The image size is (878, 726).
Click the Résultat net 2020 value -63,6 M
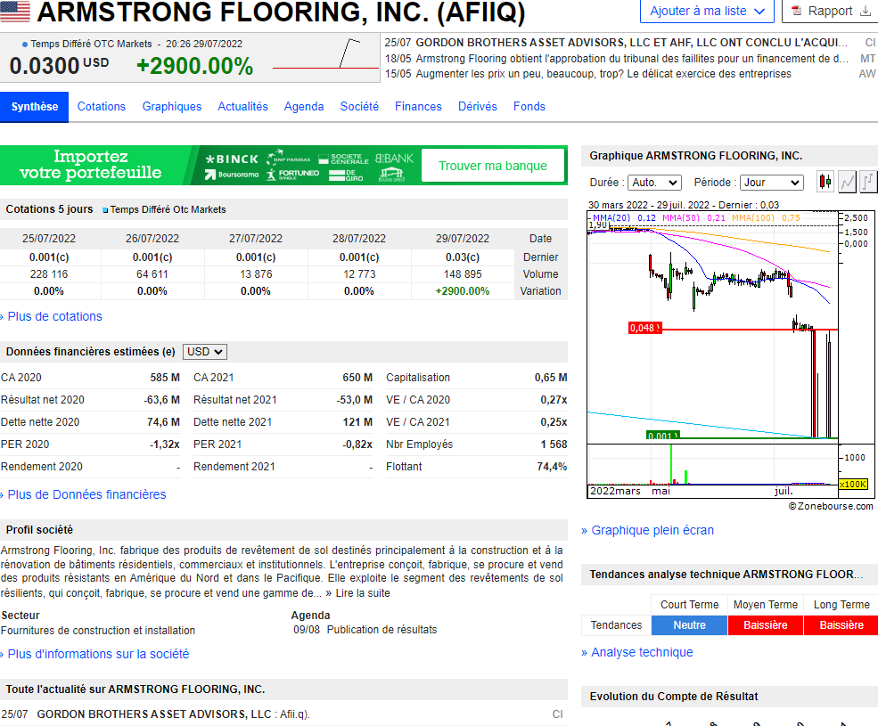[162, 400]
